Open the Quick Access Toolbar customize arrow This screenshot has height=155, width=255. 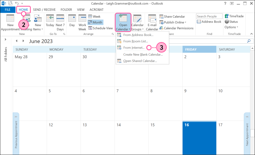tap(22, 3)
